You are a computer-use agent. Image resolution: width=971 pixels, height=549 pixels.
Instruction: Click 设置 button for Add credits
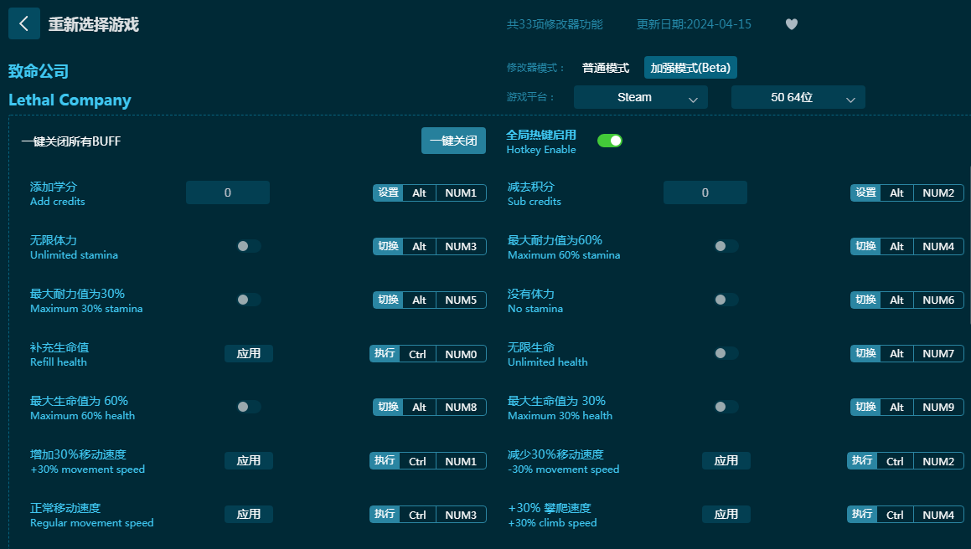pyautogui.click(x=388, y=192)
